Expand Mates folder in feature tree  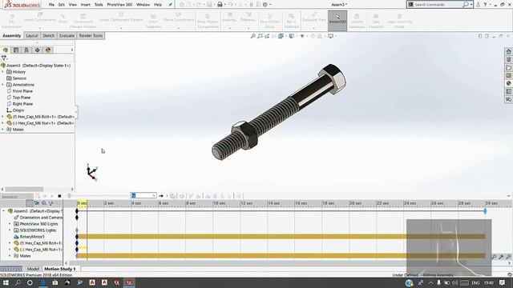2,130
